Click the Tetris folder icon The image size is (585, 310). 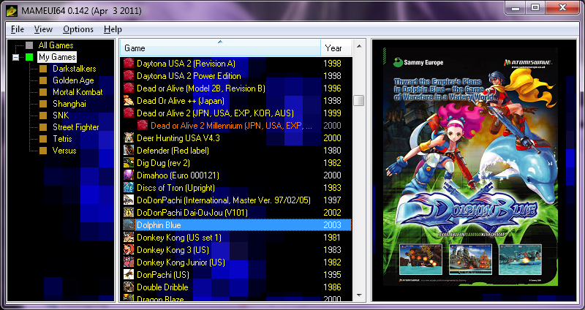43,139
